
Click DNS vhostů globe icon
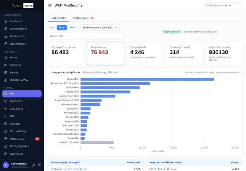(x=6, y=154)
